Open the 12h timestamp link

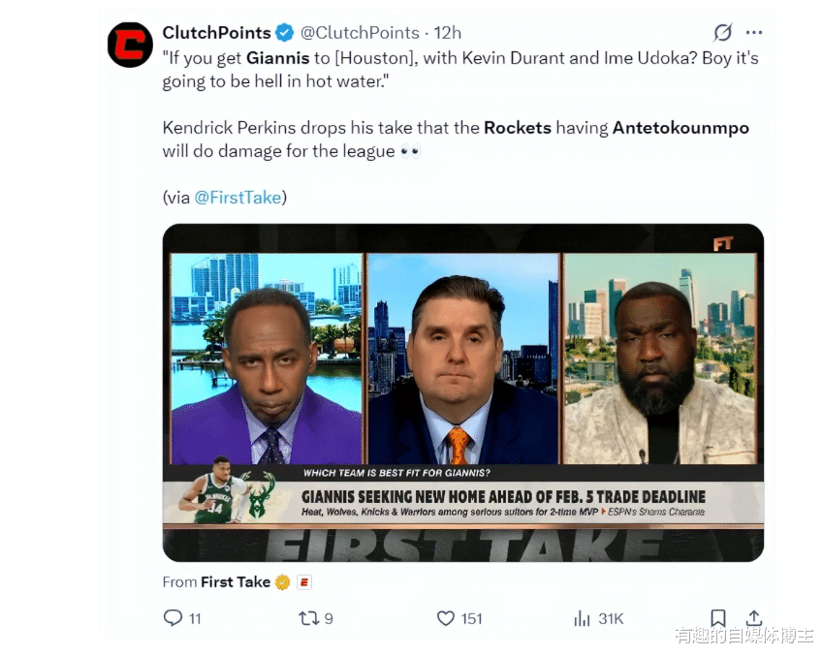447,33
